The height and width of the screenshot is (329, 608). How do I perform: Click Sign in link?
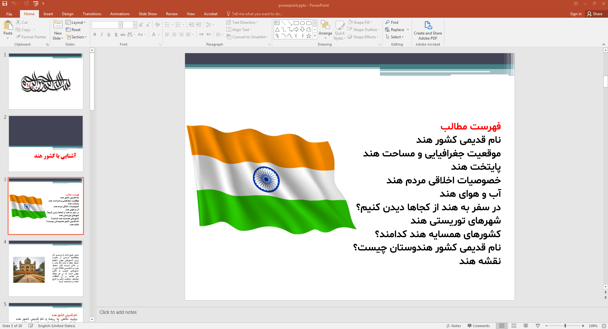click(576, 14)
